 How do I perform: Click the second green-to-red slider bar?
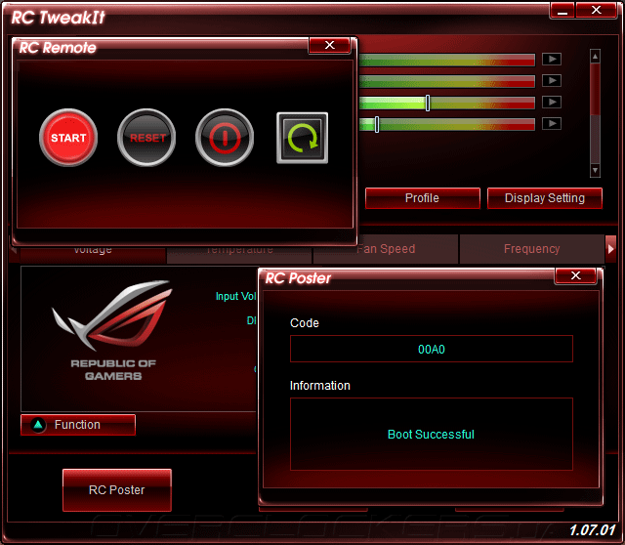[x=447, y=82]
